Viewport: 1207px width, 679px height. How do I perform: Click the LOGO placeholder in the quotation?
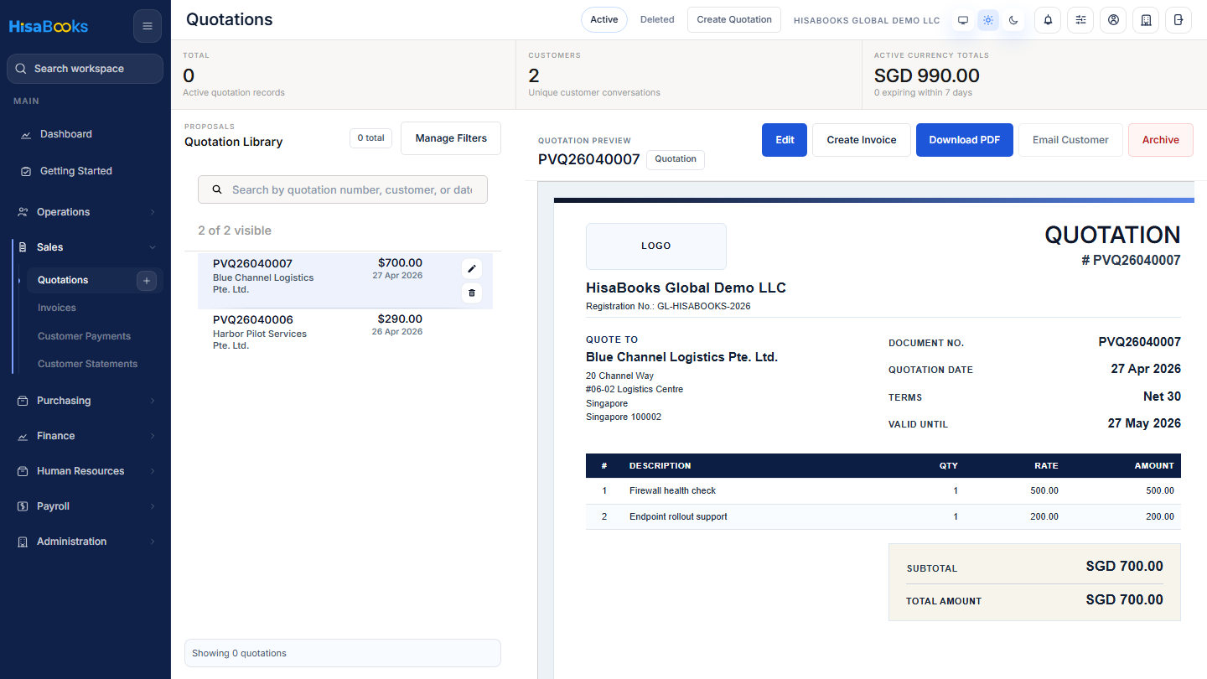coord(656,246)
